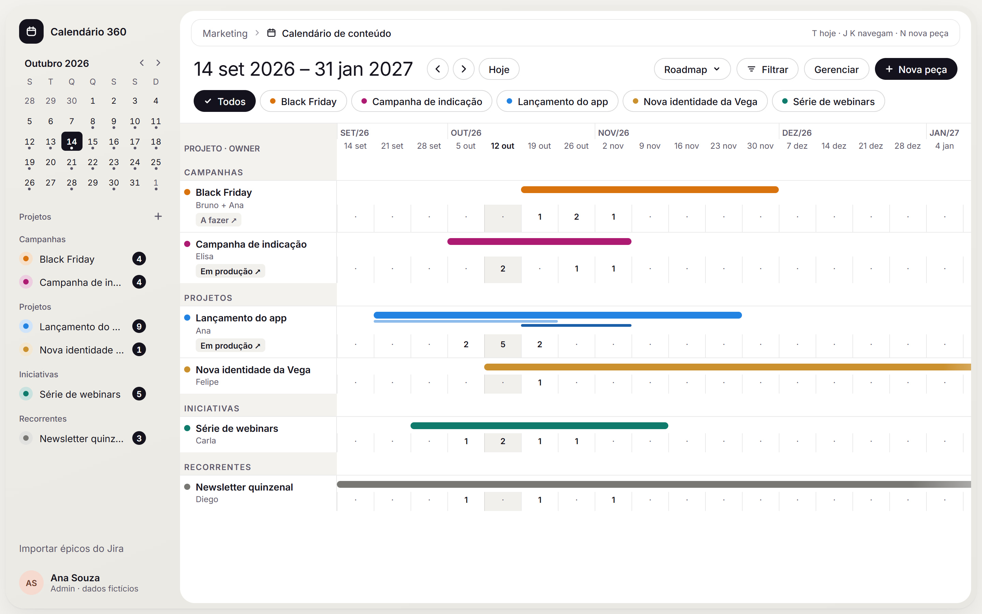Go to next month in mini calendar

158,63
